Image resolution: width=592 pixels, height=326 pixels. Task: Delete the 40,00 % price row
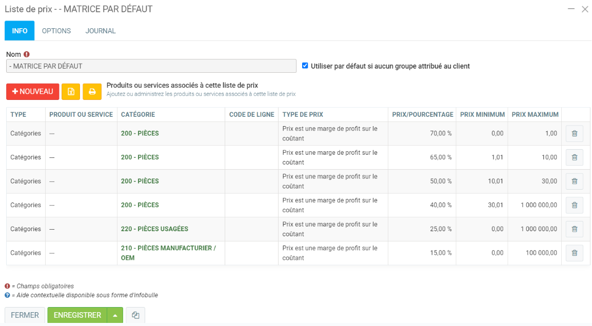pos(574,205)
